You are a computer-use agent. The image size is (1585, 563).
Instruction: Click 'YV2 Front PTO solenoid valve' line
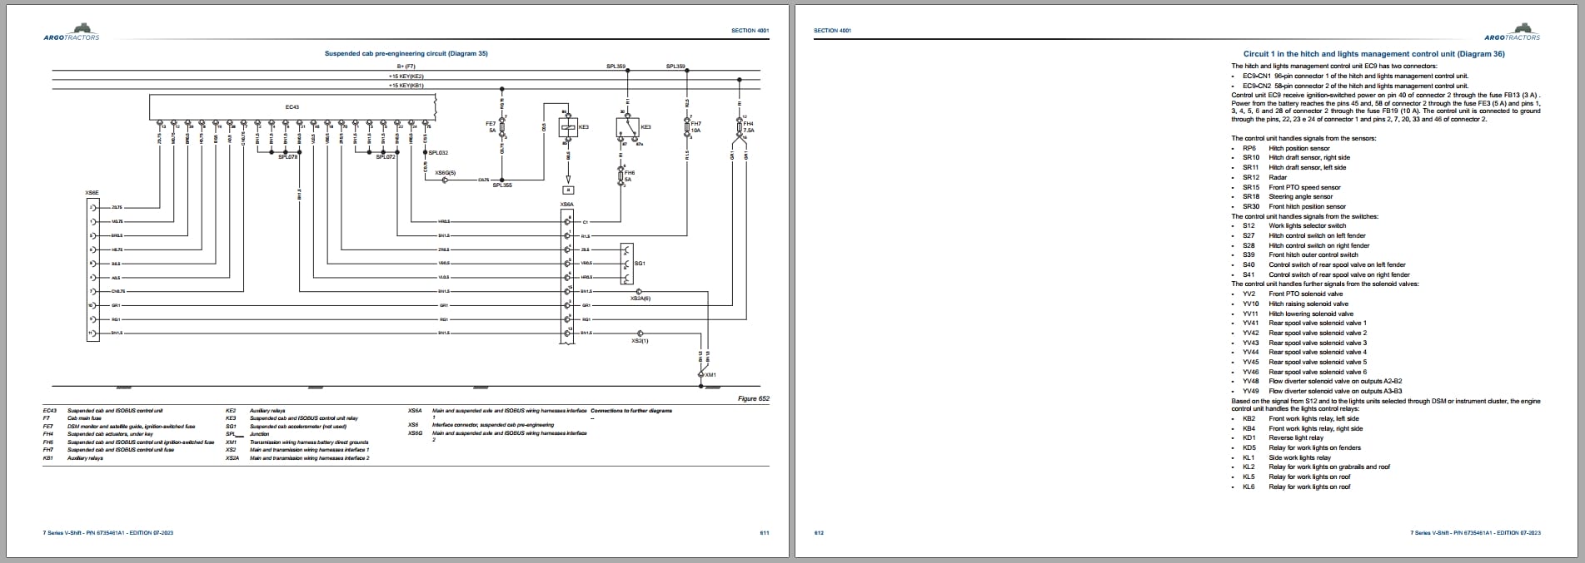1293,294
